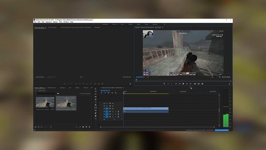Toggle track lock on V1
The width and height of the screenshot is (266, 150).
104,108
